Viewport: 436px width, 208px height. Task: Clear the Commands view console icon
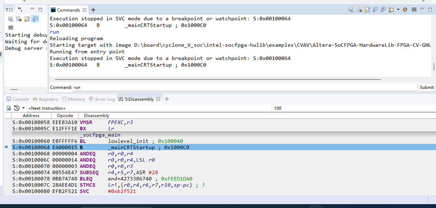coord(359,10)
